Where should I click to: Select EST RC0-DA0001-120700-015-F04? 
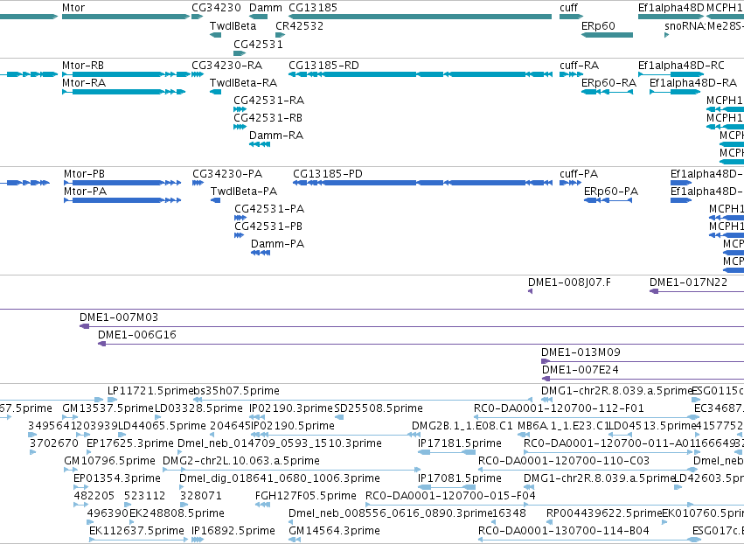(x=554, y=505)
